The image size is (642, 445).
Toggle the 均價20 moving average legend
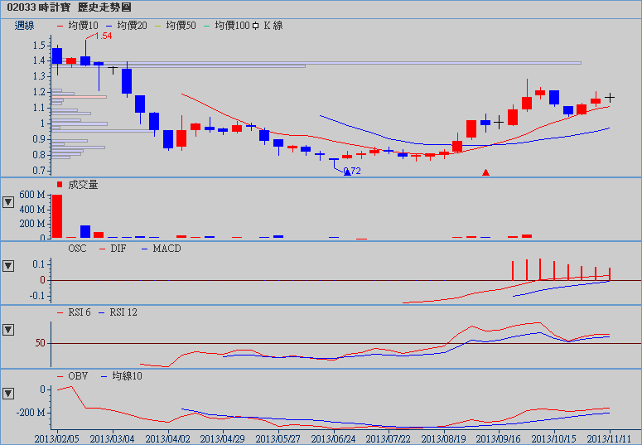[132, 26]
